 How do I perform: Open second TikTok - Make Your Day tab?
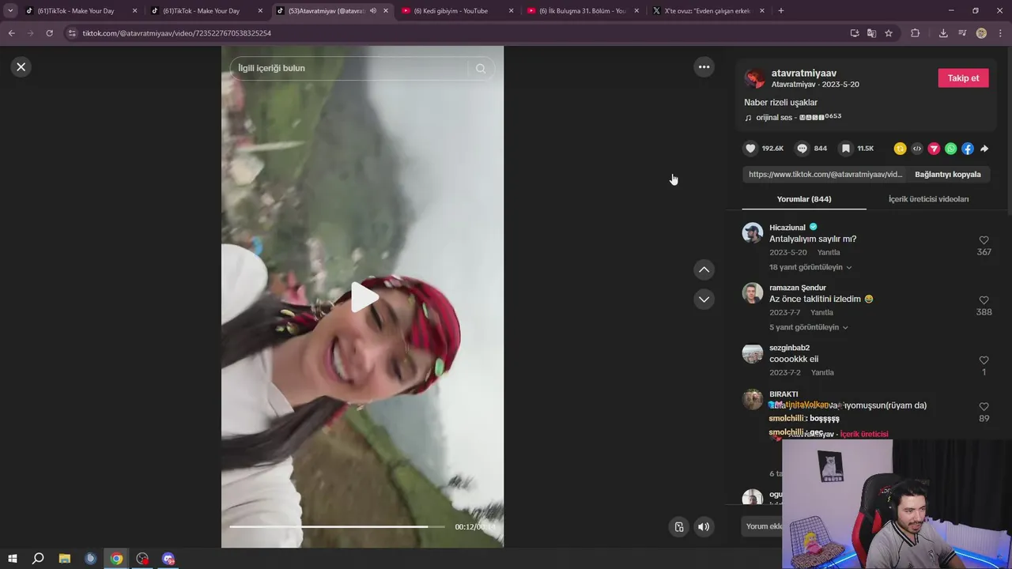[x=201, y=11]
